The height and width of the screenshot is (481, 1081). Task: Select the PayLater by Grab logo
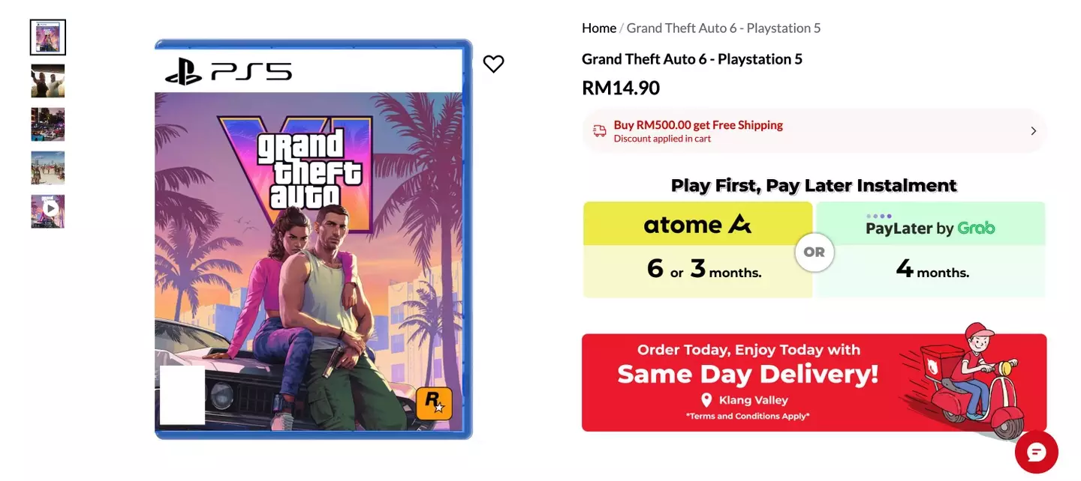coord(930,228)
